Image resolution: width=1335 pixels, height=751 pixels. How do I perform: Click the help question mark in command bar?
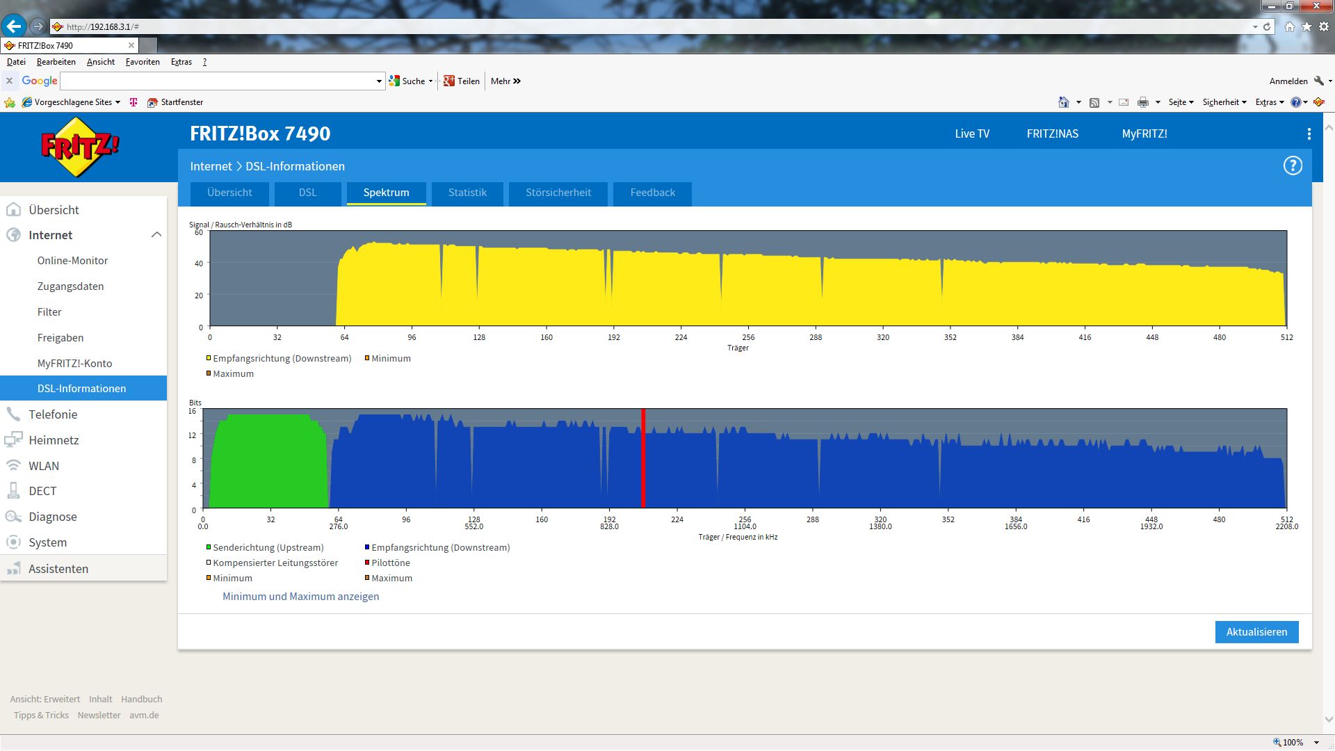[1296, 102]
